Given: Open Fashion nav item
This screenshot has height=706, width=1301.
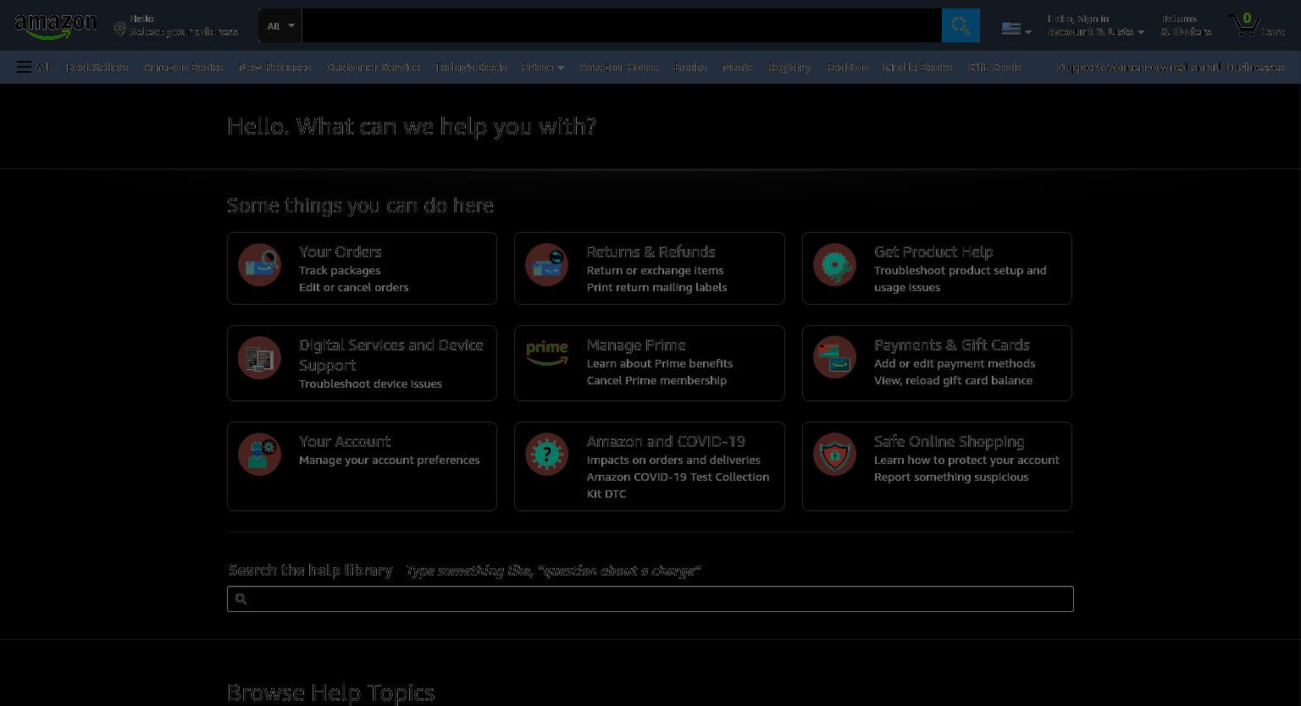Looking at the screenshot, I should (847, 67).
